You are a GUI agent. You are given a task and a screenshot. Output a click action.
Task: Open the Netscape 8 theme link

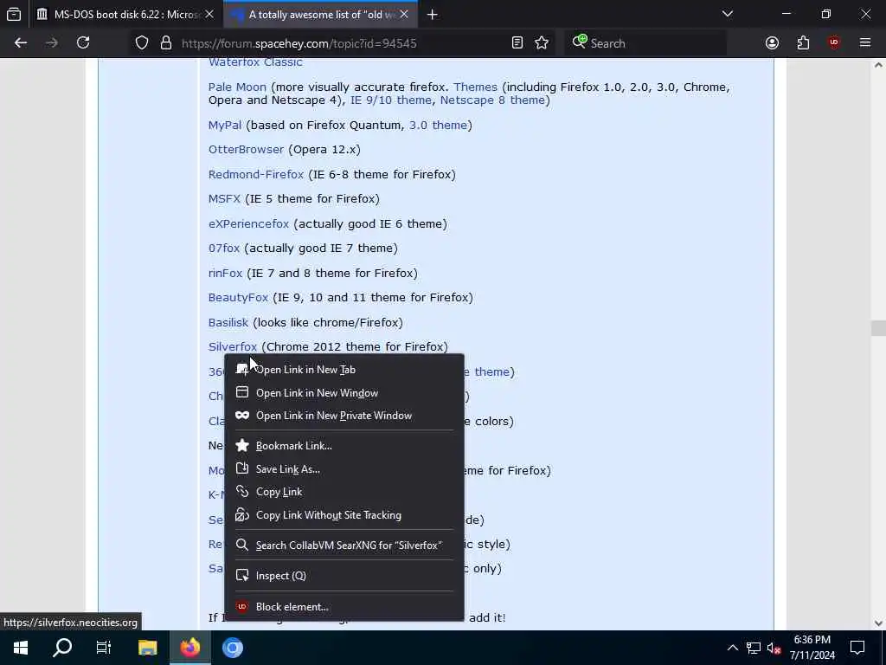(x=492, y=100)
